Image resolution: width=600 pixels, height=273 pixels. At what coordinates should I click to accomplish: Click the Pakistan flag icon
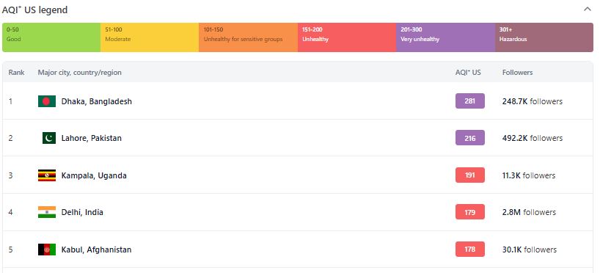pyautogui.click(x=49, y=138)
